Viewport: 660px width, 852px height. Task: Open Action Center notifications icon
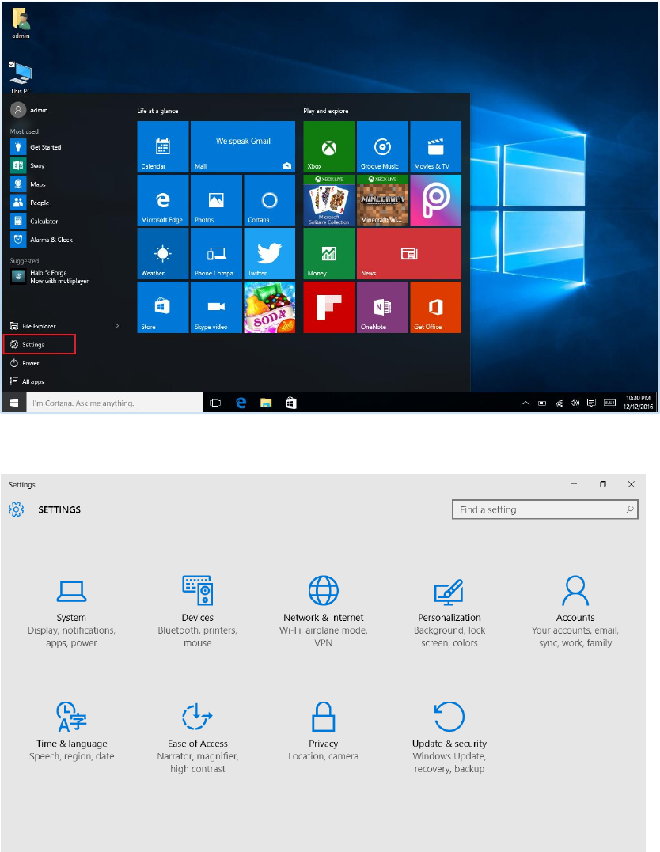591,403
